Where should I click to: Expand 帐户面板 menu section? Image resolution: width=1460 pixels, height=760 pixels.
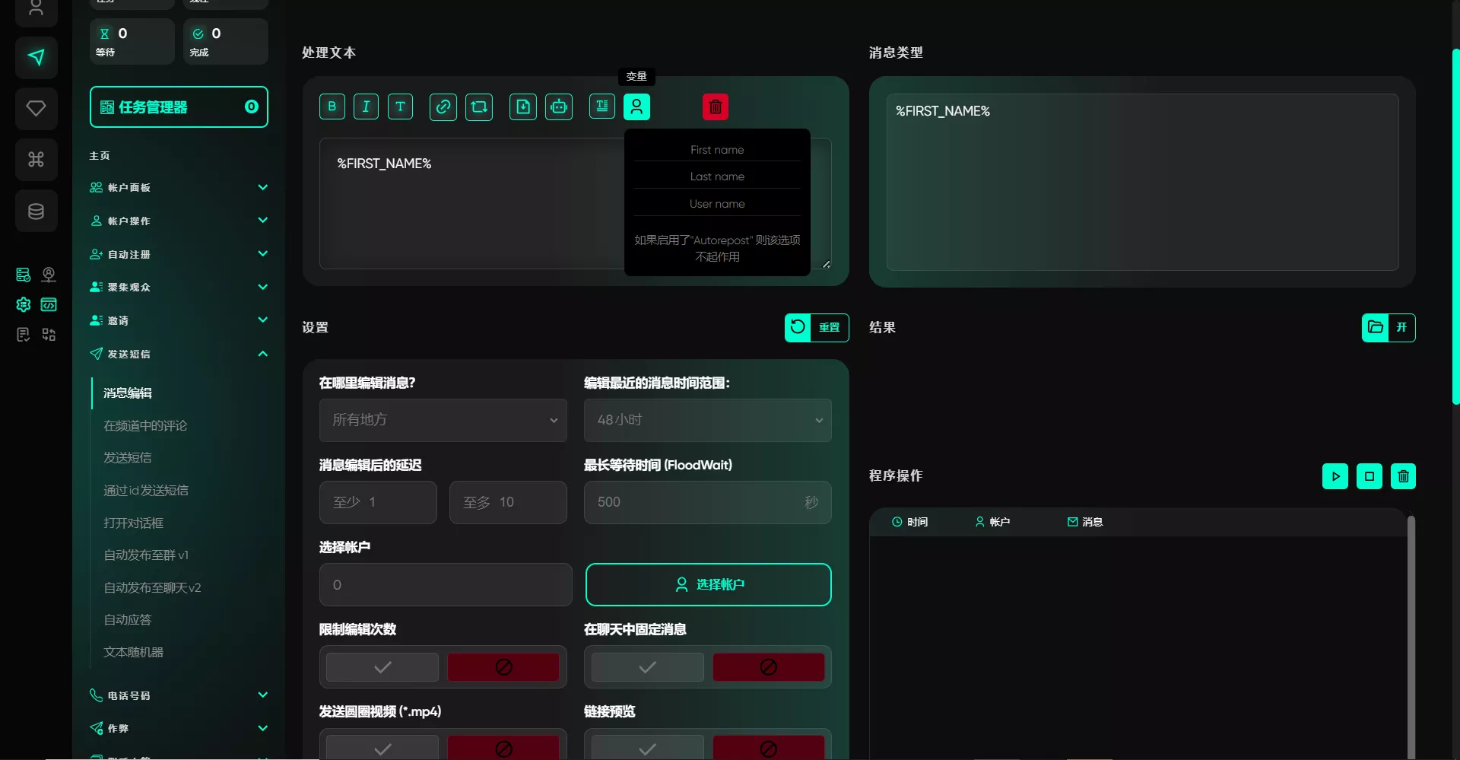point(179,187)
